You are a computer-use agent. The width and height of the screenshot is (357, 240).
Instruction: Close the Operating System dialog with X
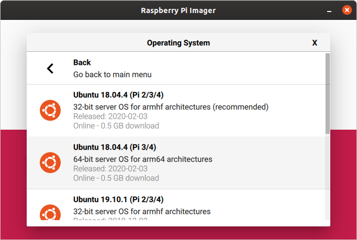tap(315, 43)
